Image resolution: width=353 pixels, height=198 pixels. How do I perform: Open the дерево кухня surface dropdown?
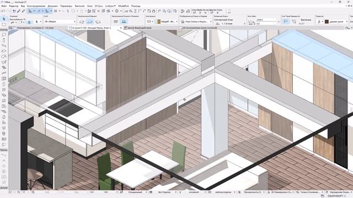[336, 21]
